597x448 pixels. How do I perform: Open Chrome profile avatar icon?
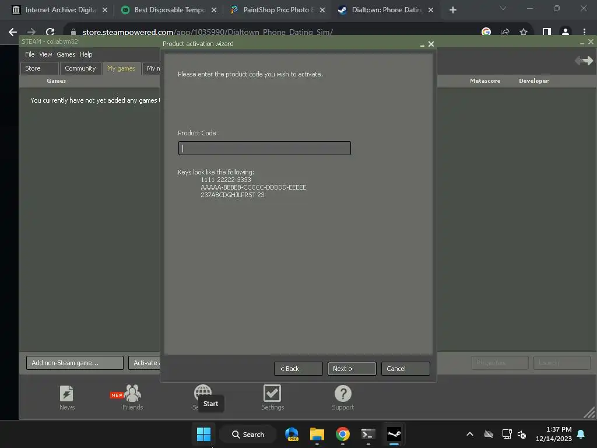click(x=566, y=32)
